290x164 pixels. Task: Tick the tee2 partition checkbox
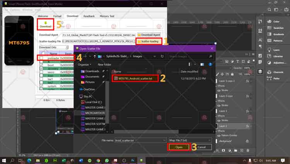point(41,83)
